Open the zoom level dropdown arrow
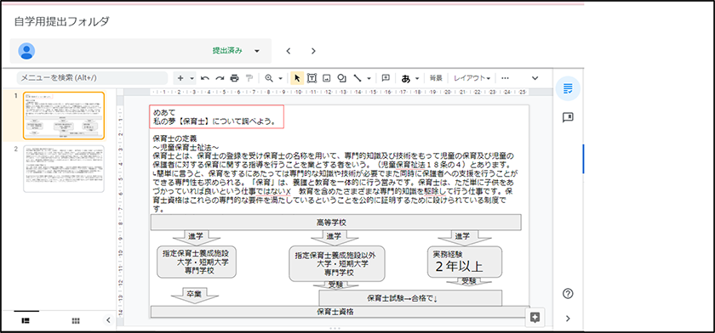Image resolution: width=715 pixels, height=333 pixels. (280, 78)
